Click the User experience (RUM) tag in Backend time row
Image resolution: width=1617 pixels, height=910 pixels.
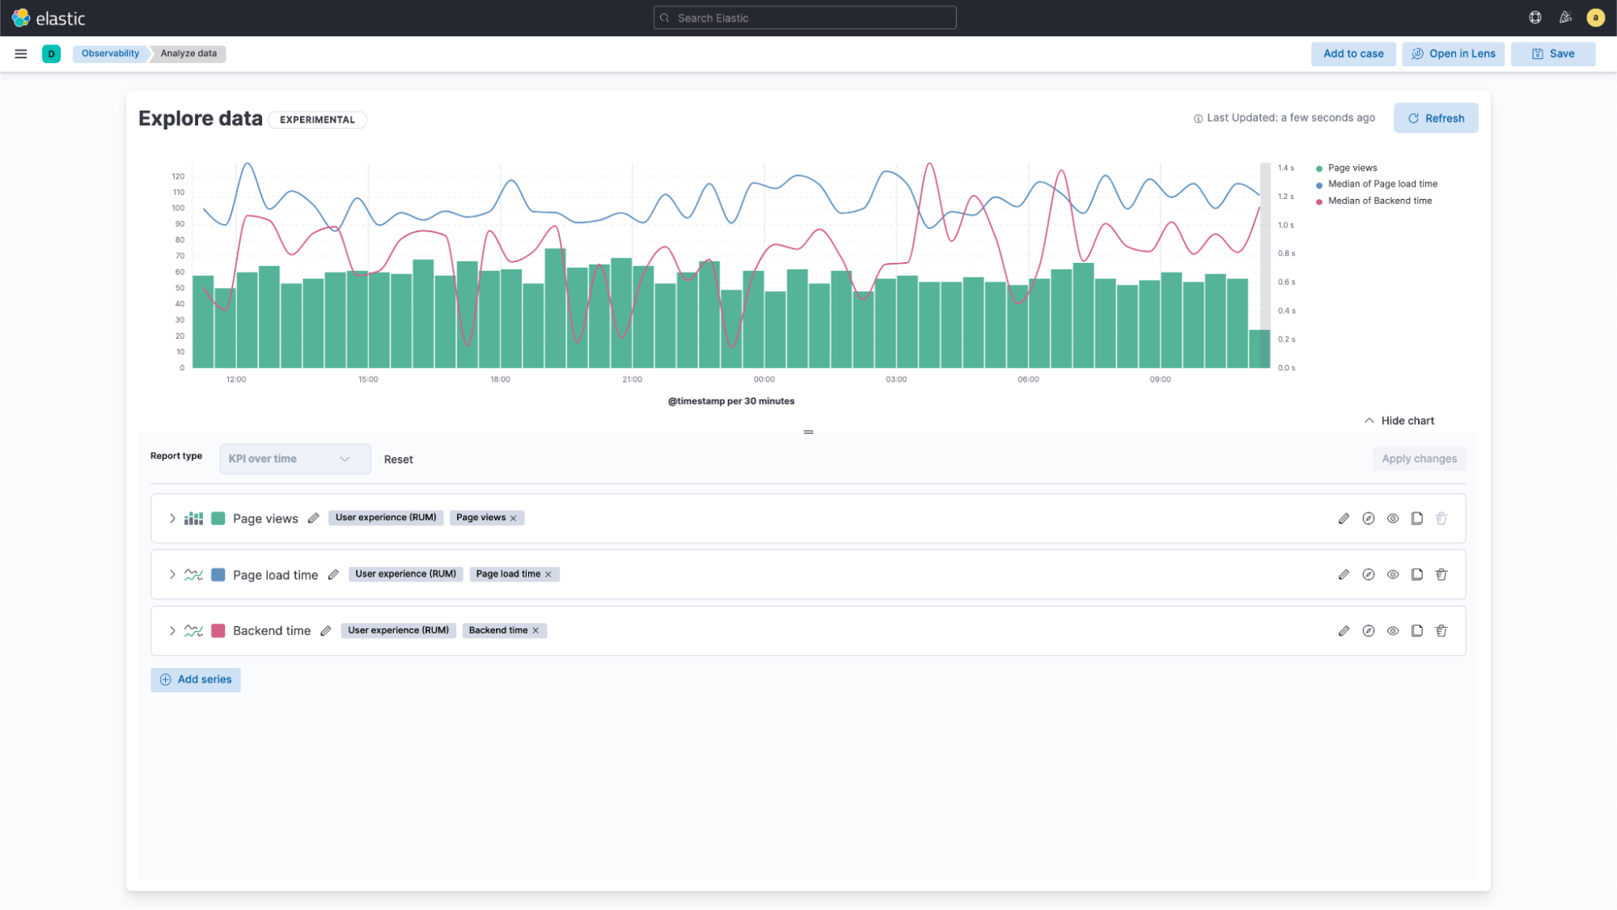pos(398,631)
